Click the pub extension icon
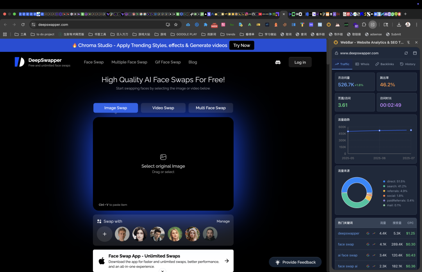The width and height of the screenshot is (422, 272). (346, 25)
